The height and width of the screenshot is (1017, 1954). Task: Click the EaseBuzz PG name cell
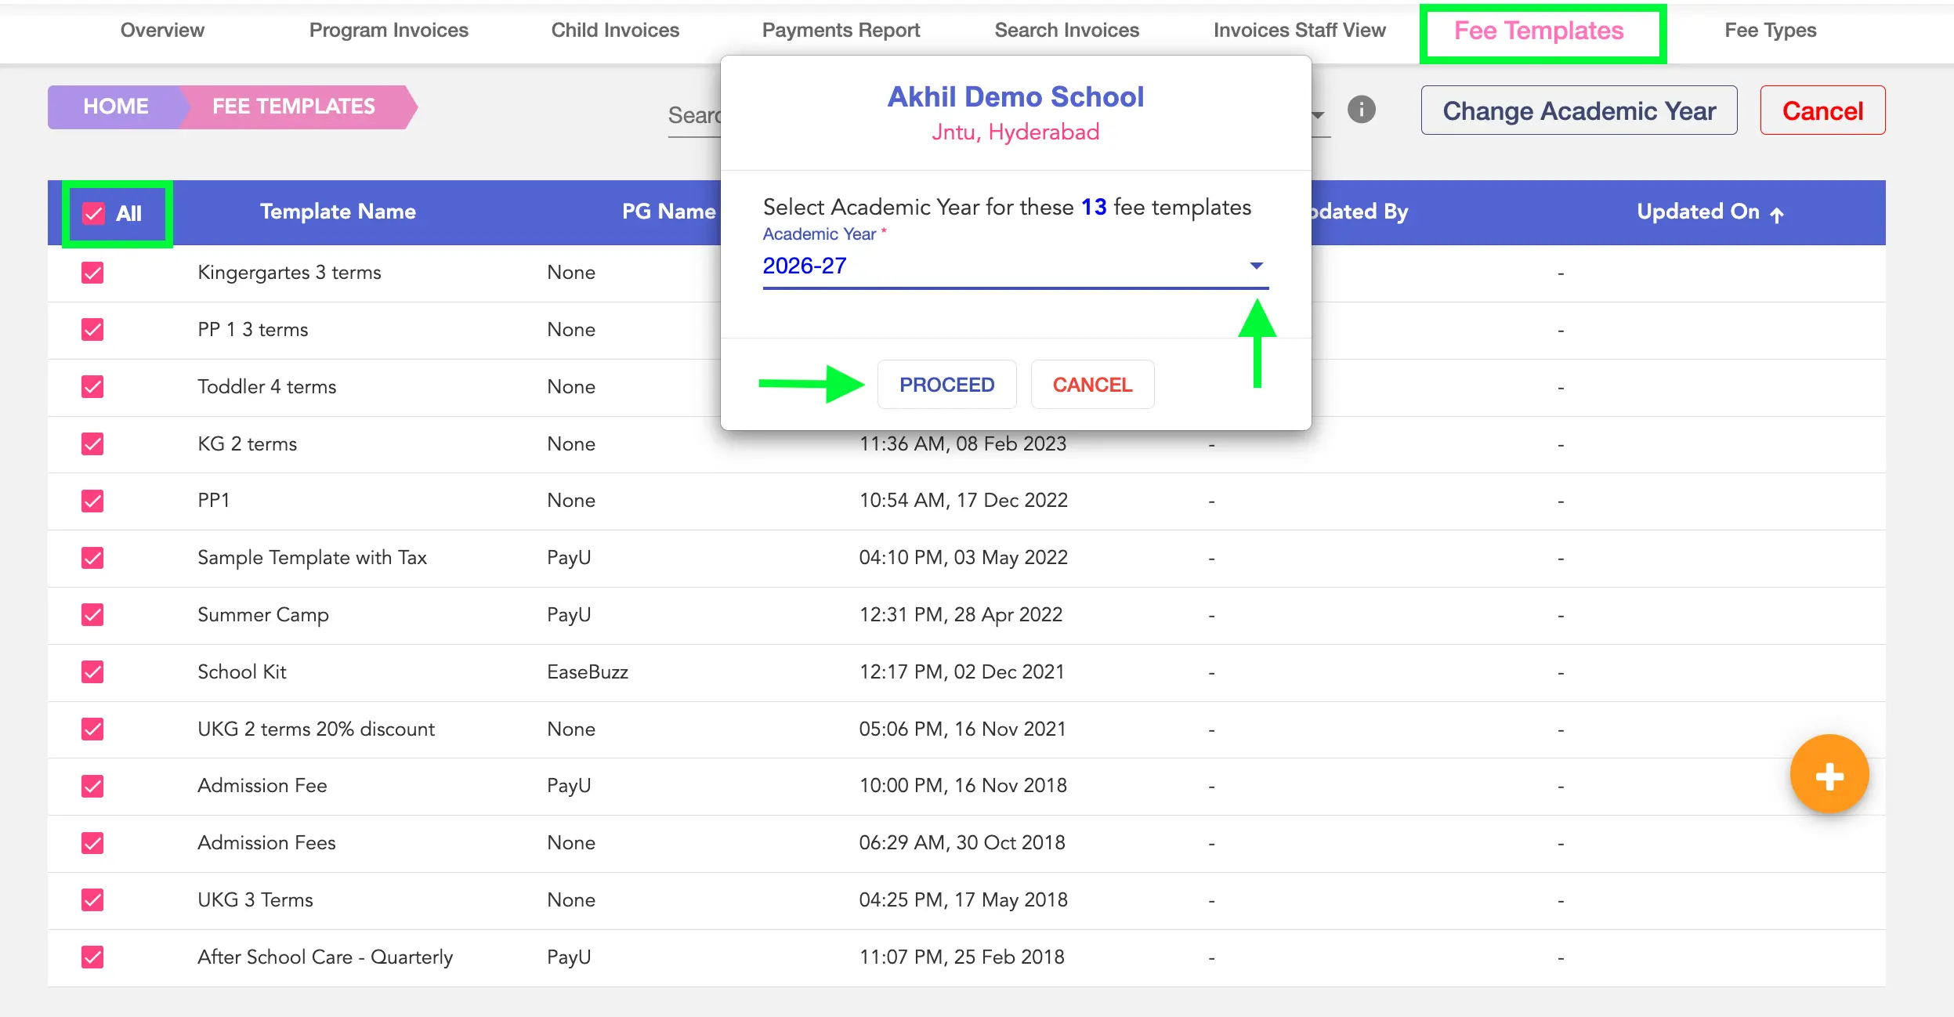click(588, 672)
